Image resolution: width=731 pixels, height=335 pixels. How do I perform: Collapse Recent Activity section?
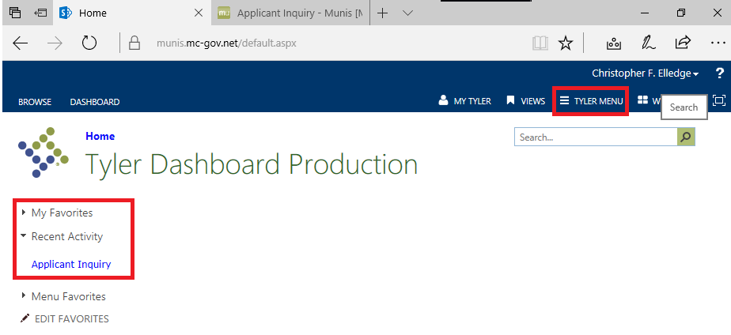62,236
